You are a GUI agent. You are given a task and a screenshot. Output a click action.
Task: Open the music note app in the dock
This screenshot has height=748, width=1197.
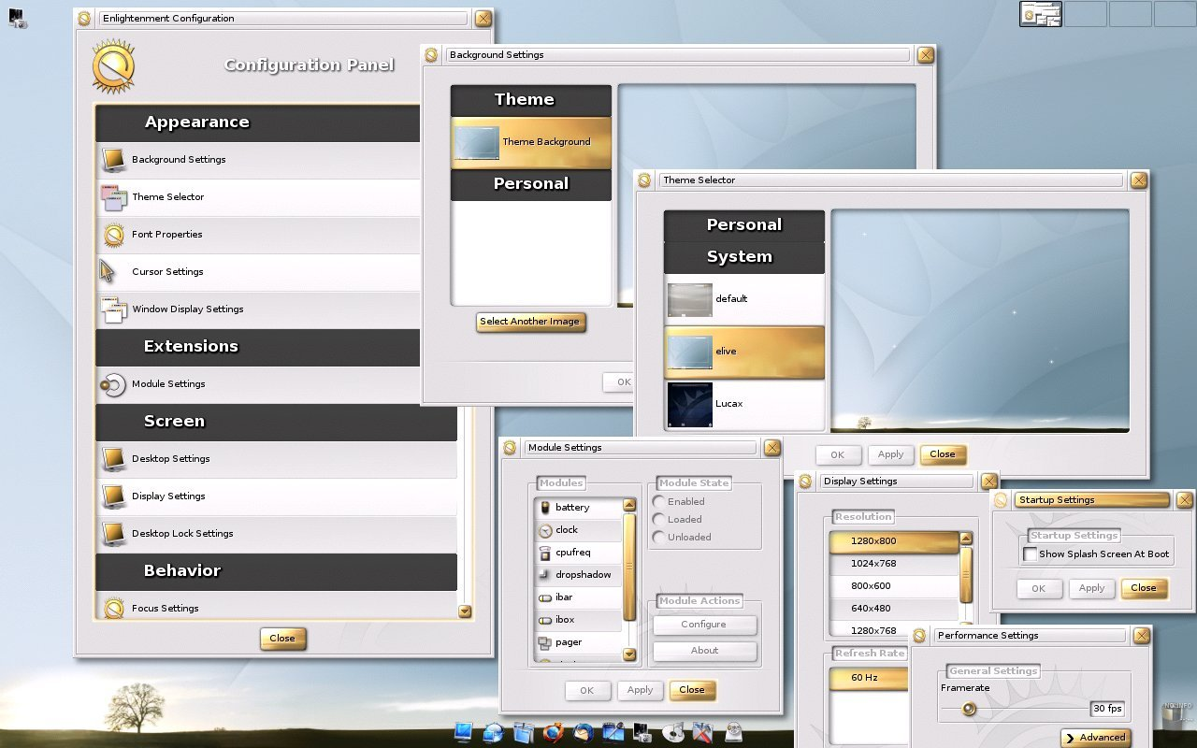(674, 731)
